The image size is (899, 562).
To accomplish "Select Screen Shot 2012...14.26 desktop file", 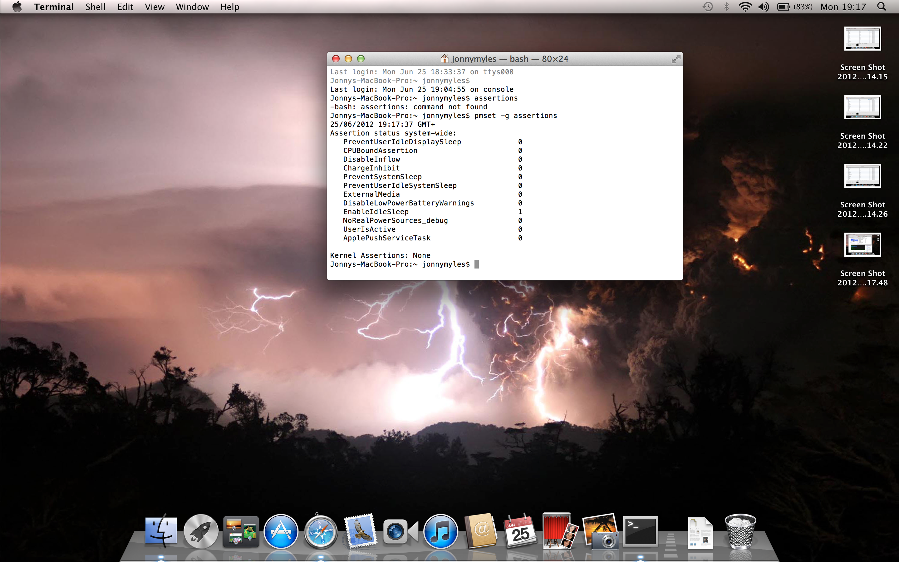I will [x=862, y=190].
